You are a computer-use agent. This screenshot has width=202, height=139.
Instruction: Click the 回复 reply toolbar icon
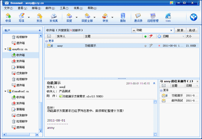tap(69, 17)
